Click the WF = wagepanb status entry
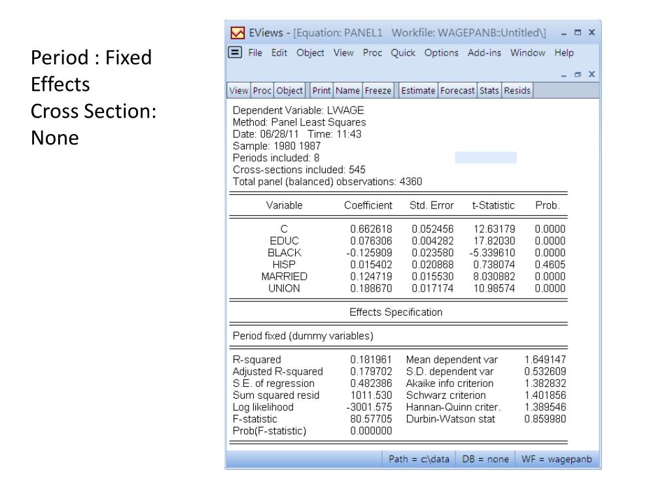The height and width of the screenshot is (502, 670). click(557, 460)
